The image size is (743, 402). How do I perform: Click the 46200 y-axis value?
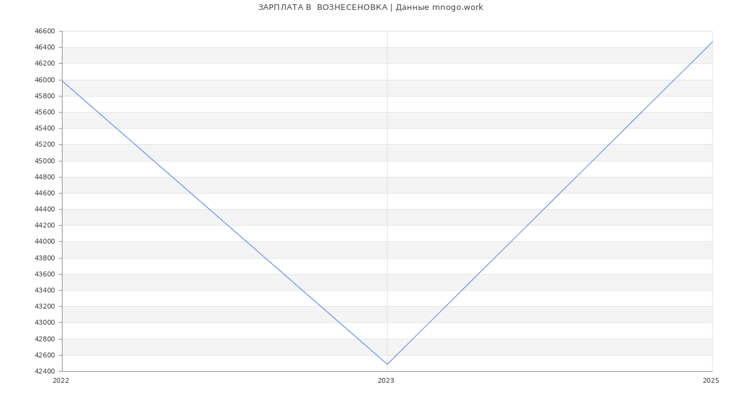45,63
